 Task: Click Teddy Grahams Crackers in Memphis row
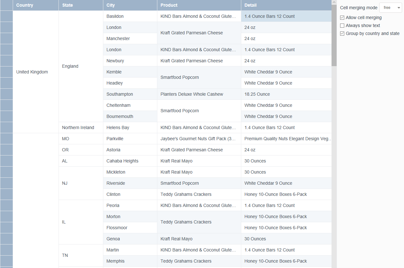click(199, 261)
